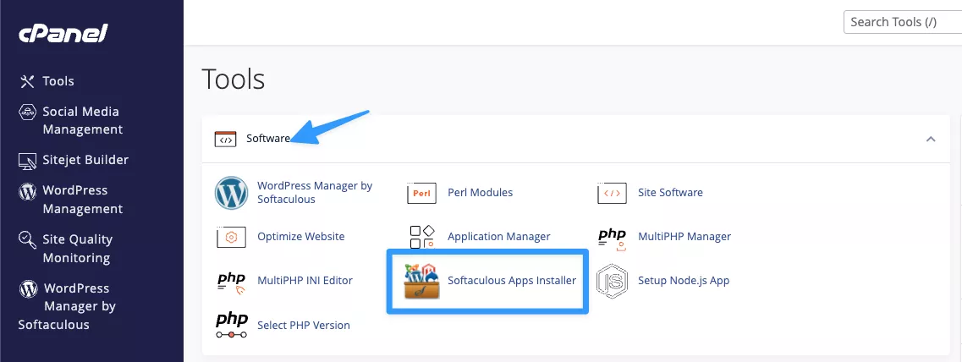Click the Setup Node.js App hexagon icon
This screenshot has height=362, width=962.
tap(612, 281)
